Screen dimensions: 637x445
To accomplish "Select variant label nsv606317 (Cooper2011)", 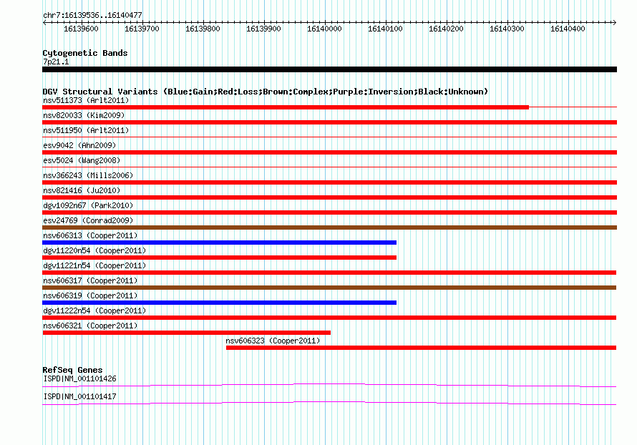I will click(x=90, y=280).
